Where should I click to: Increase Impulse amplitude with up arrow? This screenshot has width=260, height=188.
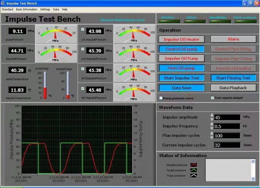(x=212, y=115)
